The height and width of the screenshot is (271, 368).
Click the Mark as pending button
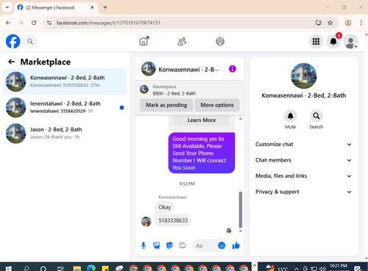(166, 105)
